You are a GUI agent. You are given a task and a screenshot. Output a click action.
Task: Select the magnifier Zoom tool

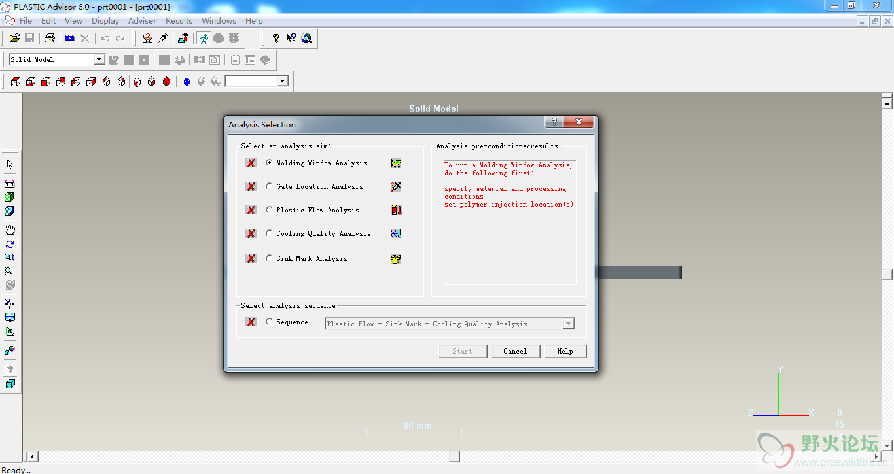point(10,257)
